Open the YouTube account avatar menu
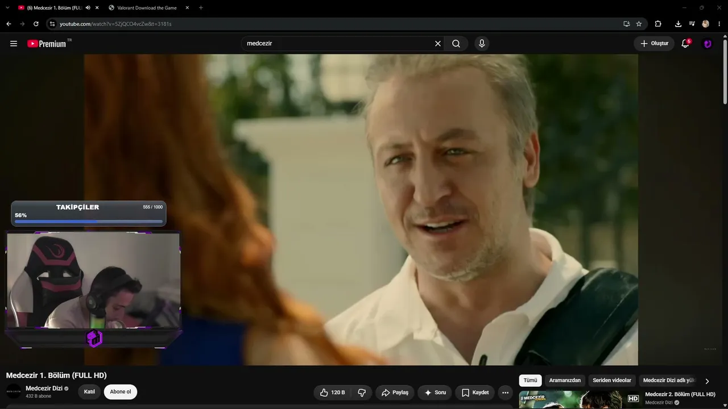 coord(708,44)
